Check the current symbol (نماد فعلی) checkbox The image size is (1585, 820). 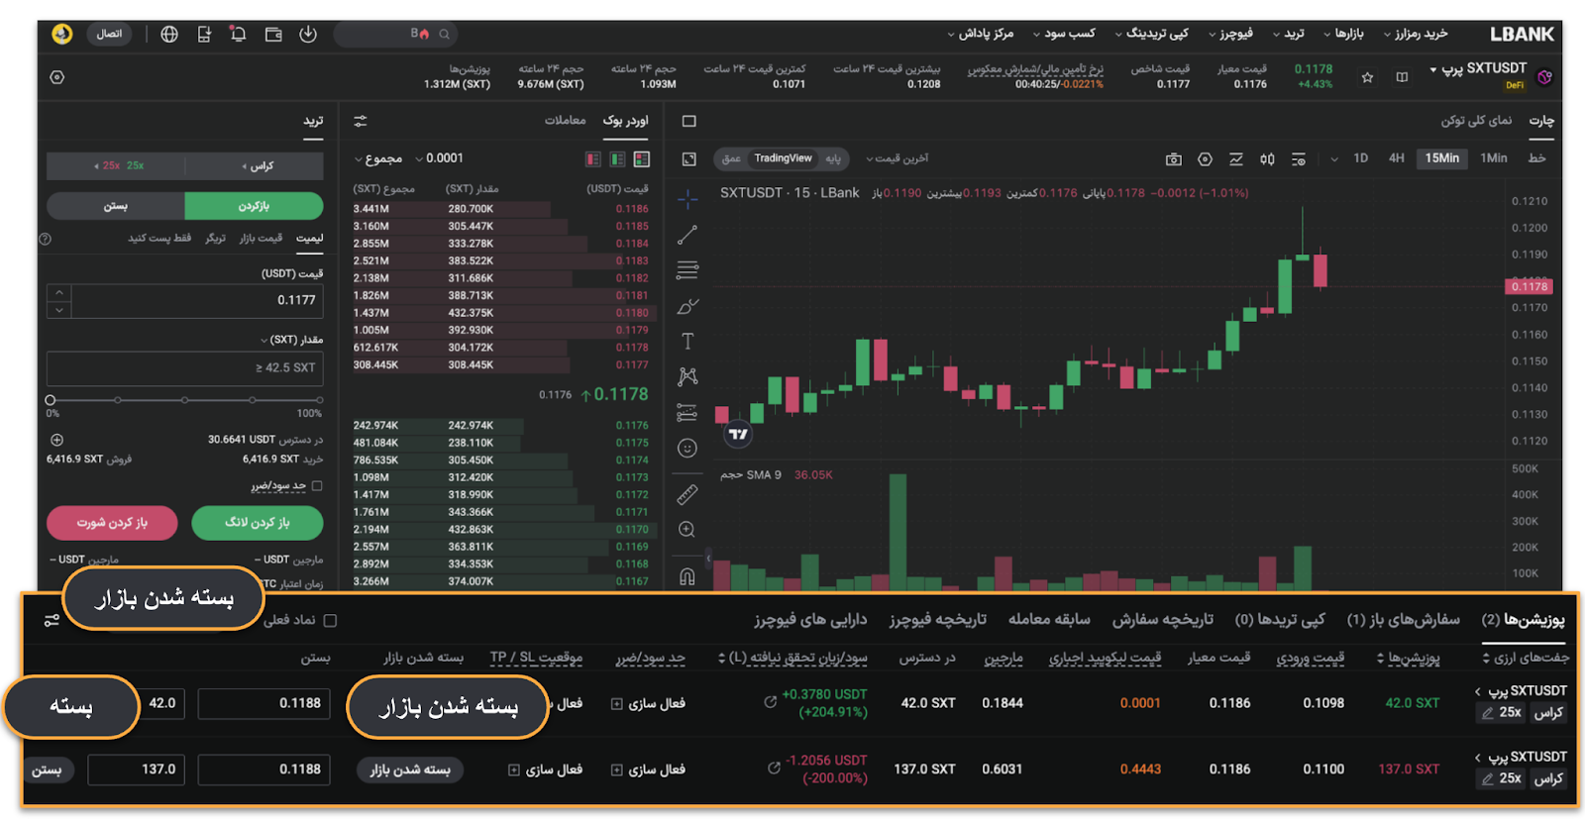(x=331, y=621)
